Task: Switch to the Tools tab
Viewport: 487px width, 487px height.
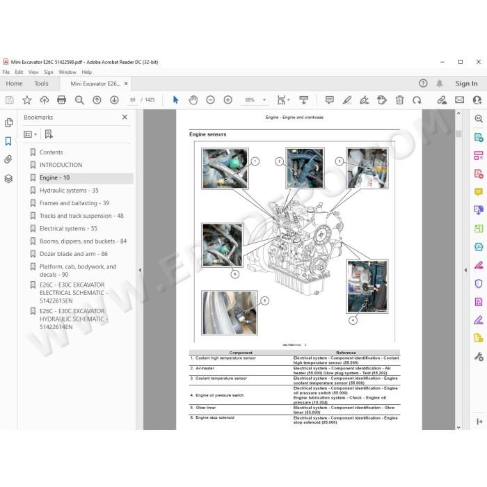Action: (x=41, y=83)
